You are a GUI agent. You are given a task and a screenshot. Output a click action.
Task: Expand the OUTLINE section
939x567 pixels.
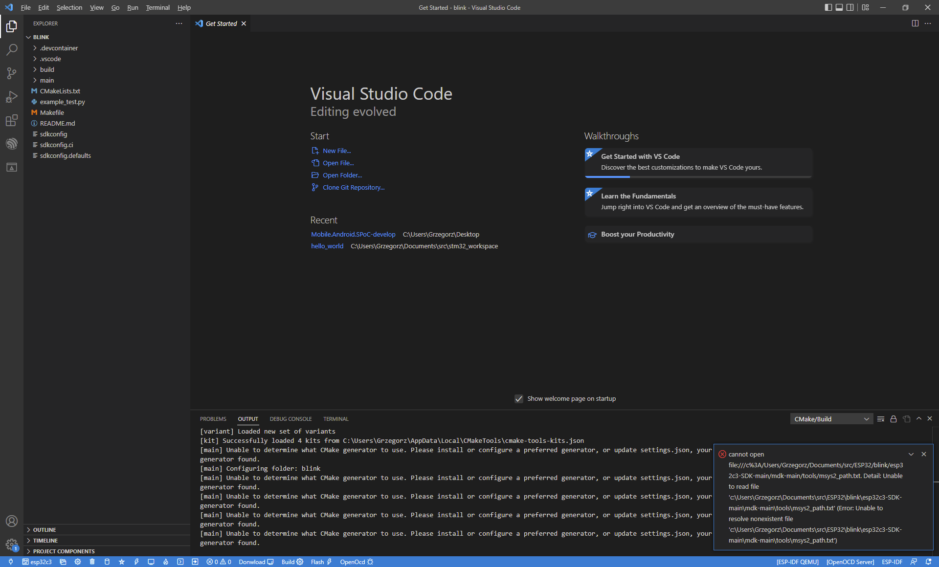pyautogui.click(x=107, y=530)
